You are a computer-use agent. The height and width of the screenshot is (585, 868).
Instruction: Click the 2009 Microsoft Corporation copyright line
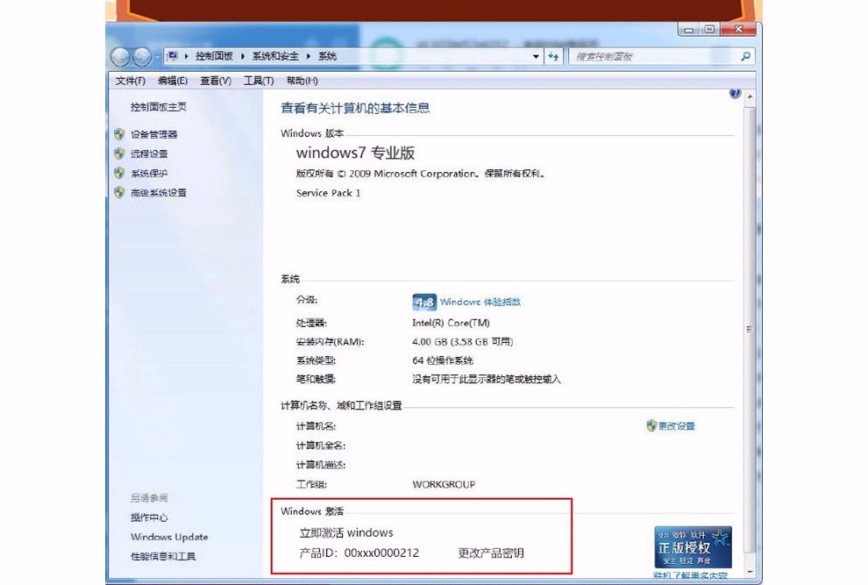click(420, 174)
